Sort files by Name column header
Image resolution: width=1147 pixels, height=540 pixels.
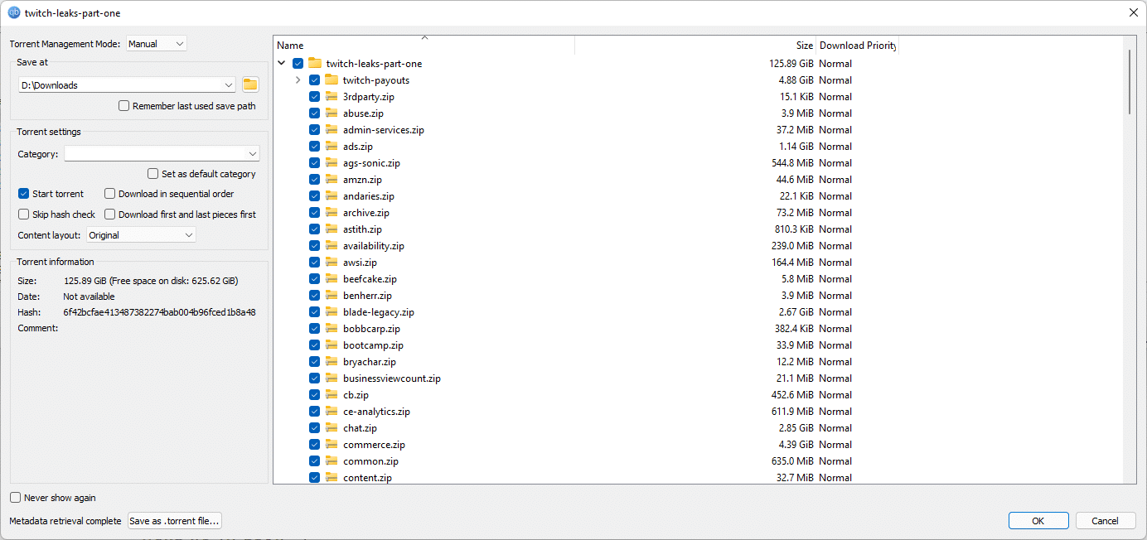point(423,46)
